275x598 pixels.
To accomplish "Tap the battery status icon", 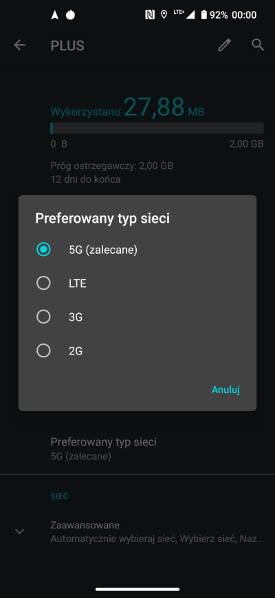I will (204, 15).
